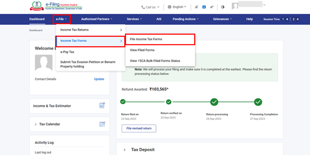Open the e-Pay Tax menu entry

[67, 52]
